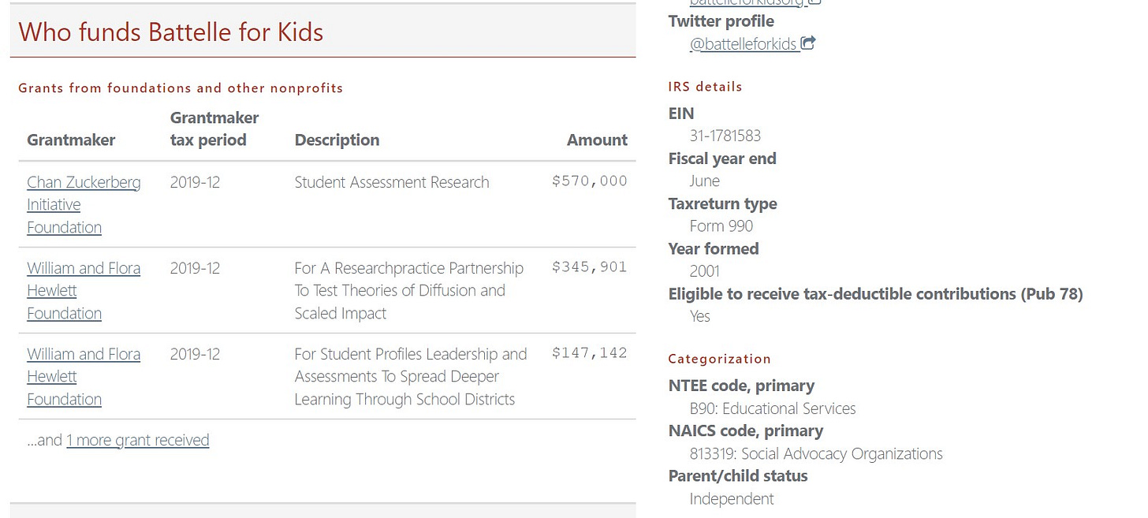The height and width of the screenshot is (518, 1148).
Task: Open Hewlett Foundation link in $147,142 row
Action: [84, 376]
